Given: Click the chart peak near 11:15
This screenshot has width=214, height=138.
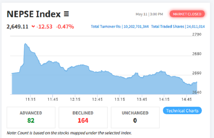Looking at the screenshot, I should coord(25,44).
